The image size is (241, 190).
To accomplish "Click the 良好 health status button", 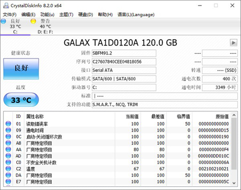I will (x=21, y=69).
